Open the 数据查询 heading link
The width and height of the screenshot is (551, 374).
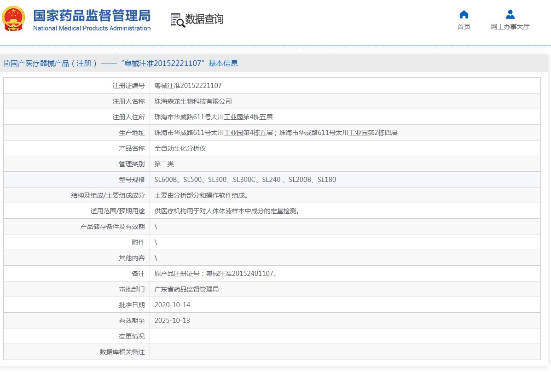click(x=204, y=19)
